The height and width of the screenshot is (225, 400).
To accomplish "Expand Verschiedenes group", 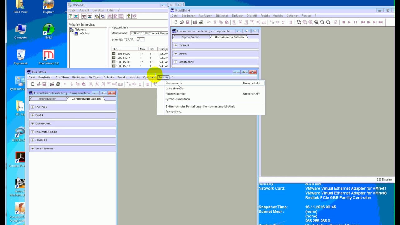I will point(32,148).
